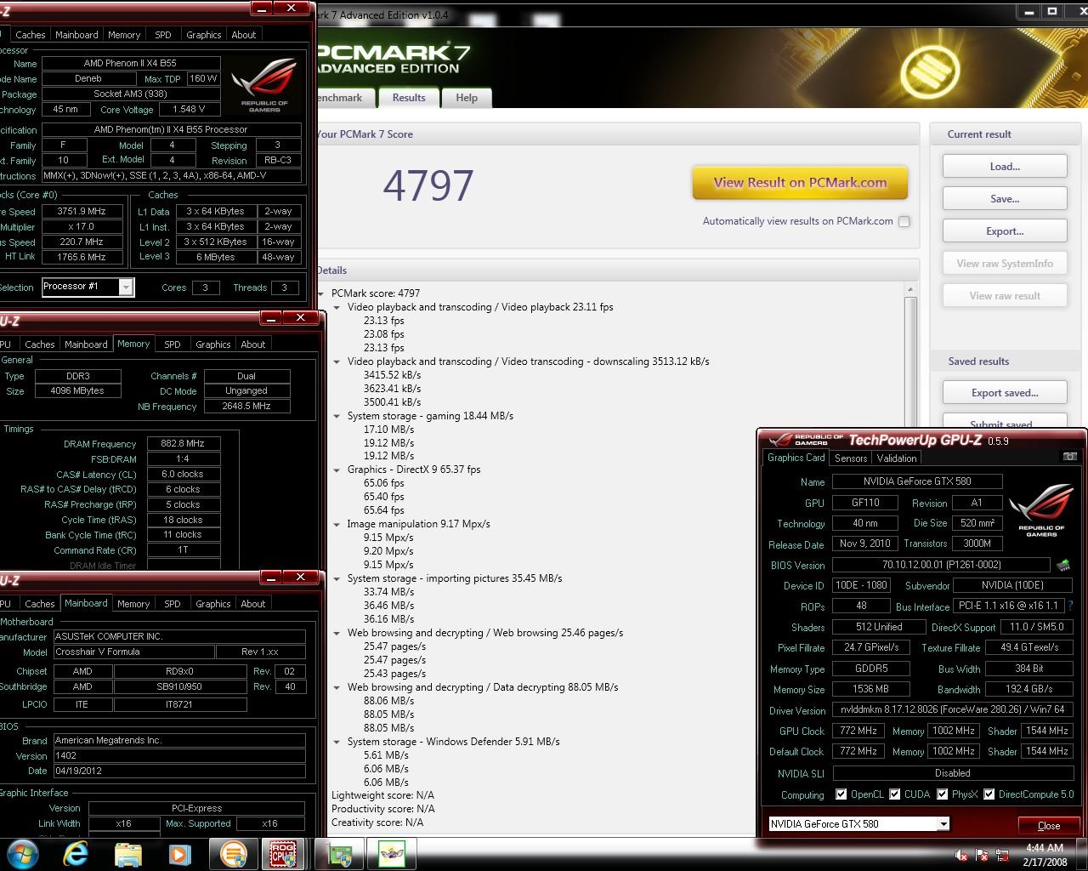The image size is (1088, 871).
Task: Open the Validation tab in GPU-Z
Action: point(897,458)
